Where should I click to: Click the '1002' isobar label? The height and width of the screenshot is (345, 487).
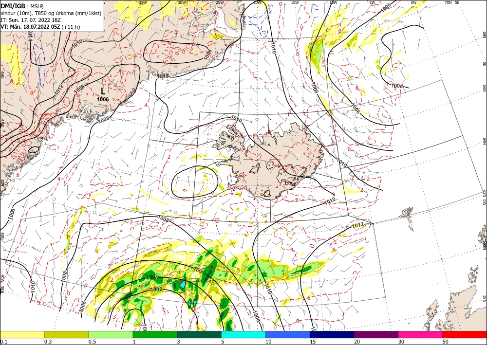pyautogui.click(x=156, y=290)
